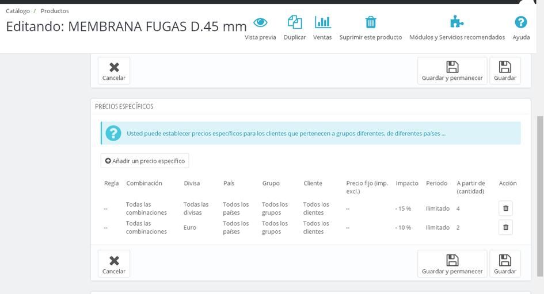Screen dimensions: 544x294
Task: Click the País column header
Action: click(229, 183)
